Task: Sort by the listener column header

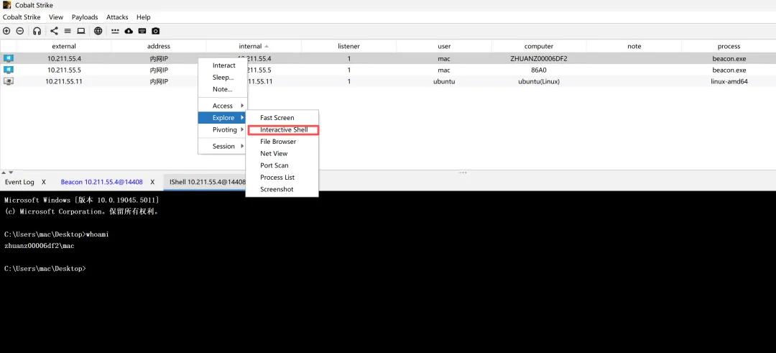Action: (x=349, y=46)
